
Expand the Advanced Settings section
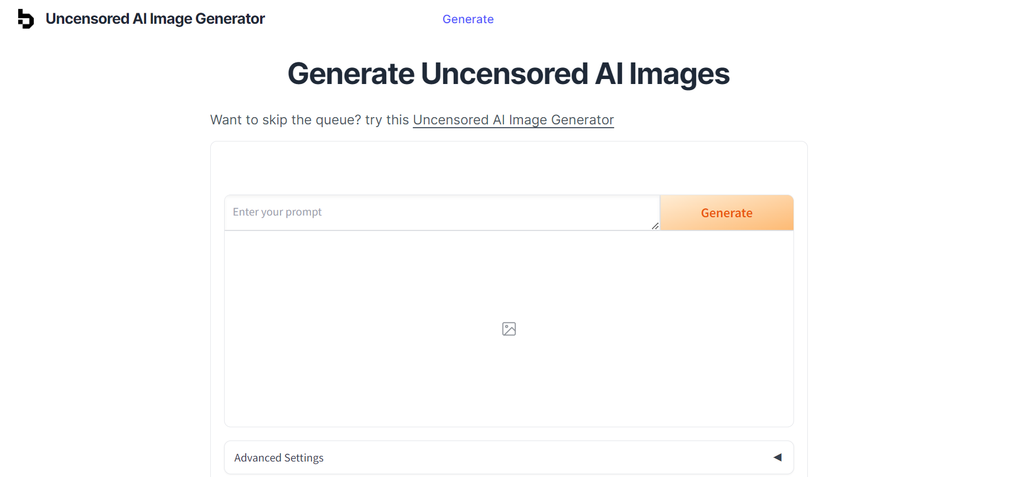click(x=508, y=457)
